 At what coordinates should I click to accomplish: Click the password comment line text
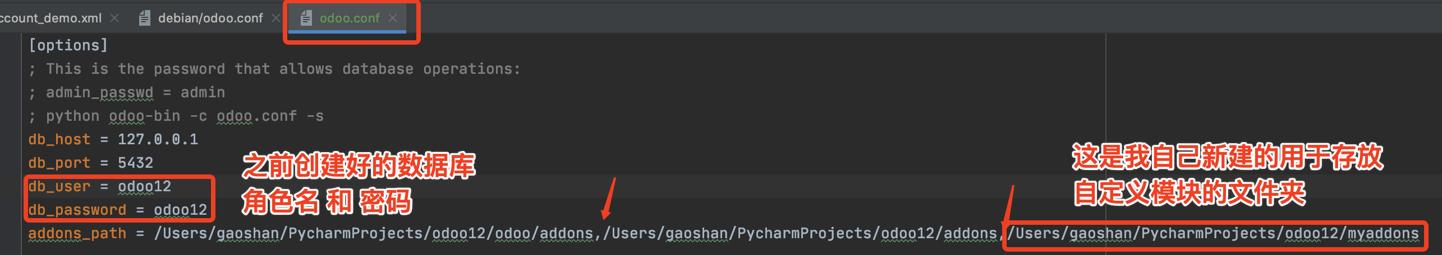275,69
